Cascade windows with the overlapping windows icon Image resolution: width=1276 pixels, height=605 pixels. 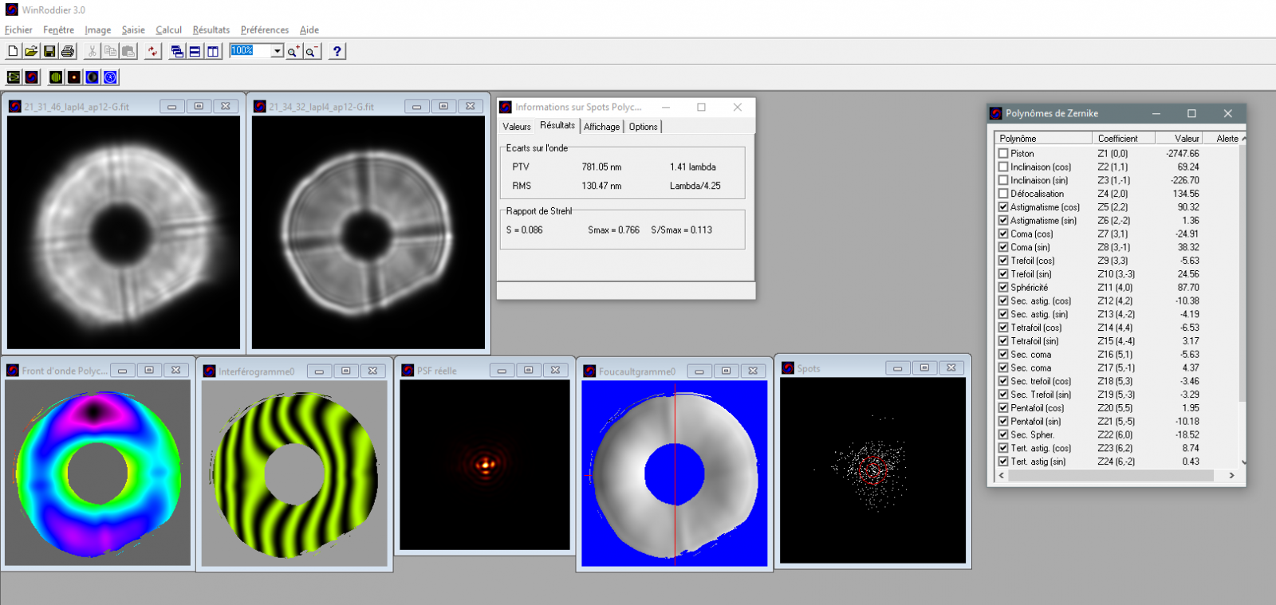[177, 51]
